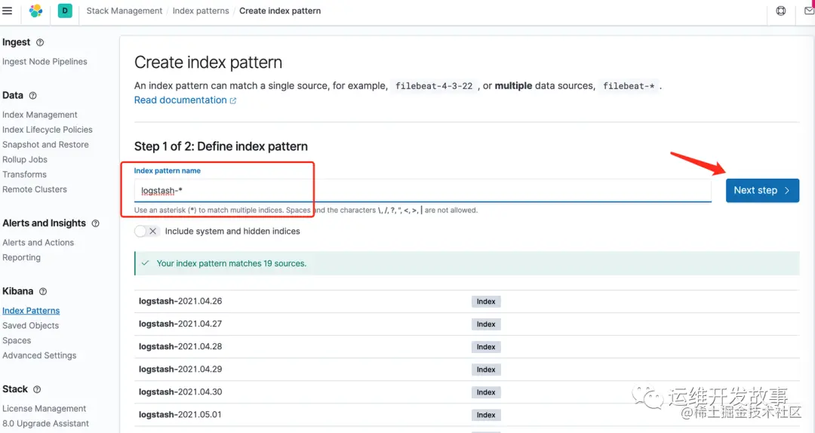Image resolution: width=815 pixels, height=433 pixels.
Task: Click the external link icon beside Read documentation
Action: pos(233,101)
